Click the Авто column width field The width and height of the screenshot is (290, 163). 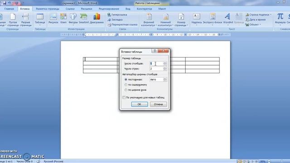(x=156, y=80)
